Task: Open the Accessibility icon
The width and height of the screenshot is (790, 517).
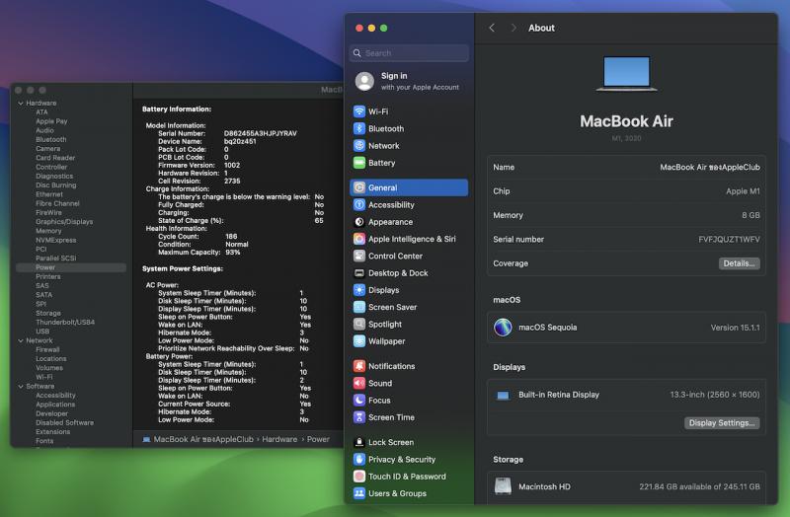Action: (359, 205)
